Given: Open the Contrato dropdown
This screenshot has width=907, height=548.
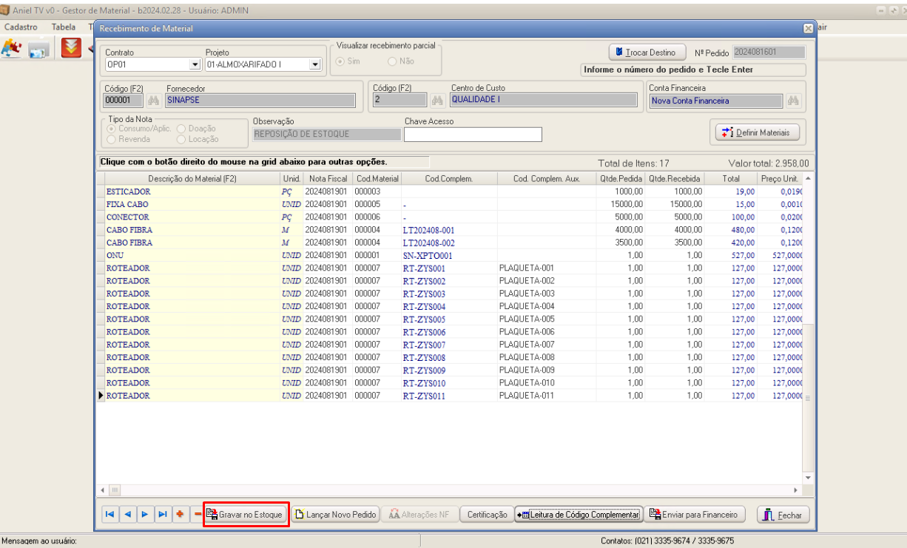Looking at the screenshot, I should [x=195, y=65].
